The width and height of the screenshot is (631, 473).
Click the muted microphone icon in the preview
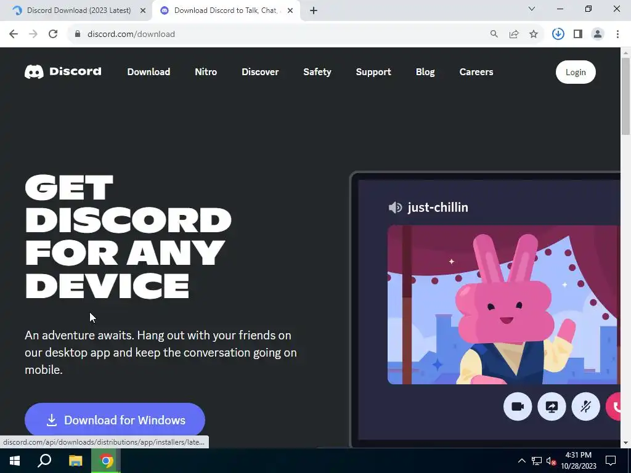585,406
